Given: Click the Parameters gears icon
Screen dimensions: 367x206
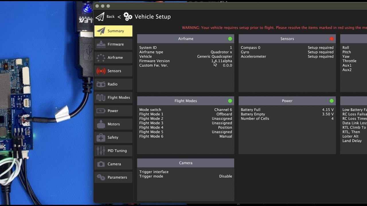Looking at the screenshot, I should (101, 177).
